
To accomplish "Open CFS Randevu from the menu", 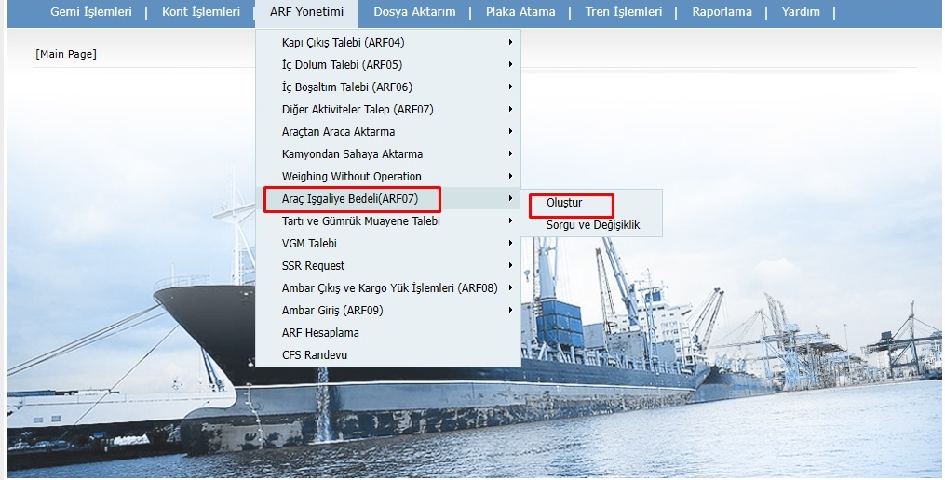I will coord(315,354).
